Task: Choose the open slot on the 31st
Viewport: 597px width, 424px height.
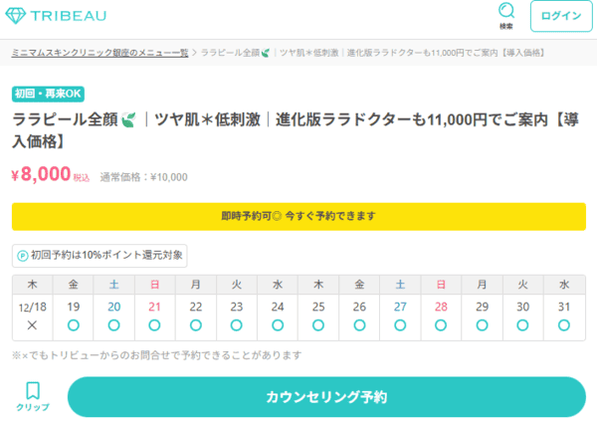Action: [x=564, y=325]
